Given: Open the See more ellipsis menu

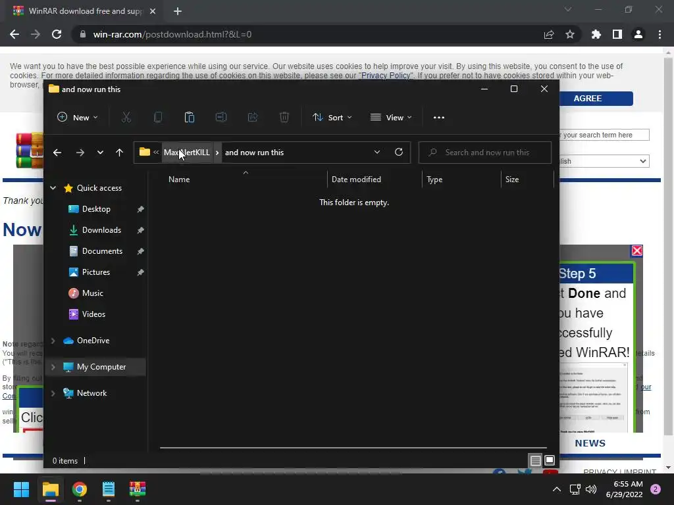Looking at the screenshot, I should point(439,117).
